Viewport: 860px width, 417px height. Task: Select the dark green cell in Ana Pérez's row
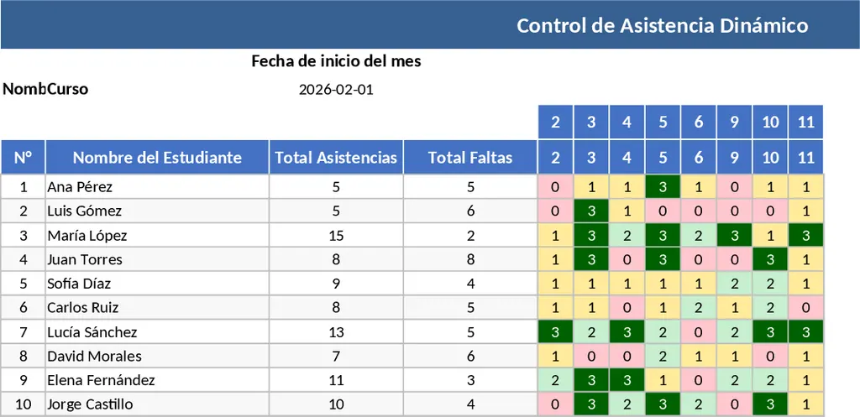point(663,187)
